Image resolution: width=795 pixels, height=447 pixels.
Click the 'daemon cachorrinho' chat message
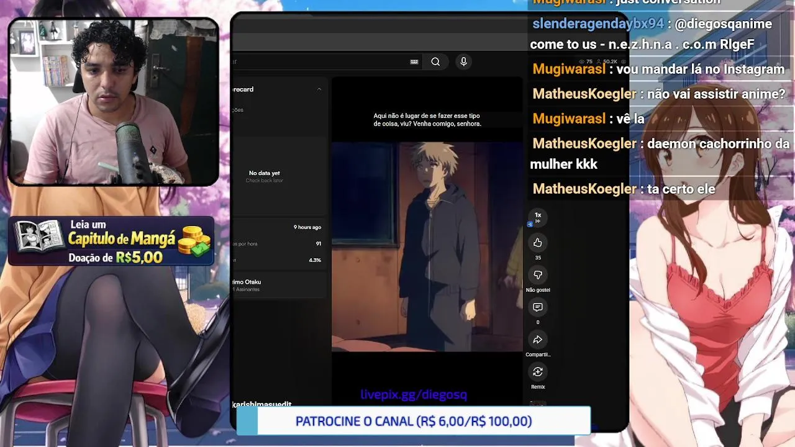pos(660,153)
